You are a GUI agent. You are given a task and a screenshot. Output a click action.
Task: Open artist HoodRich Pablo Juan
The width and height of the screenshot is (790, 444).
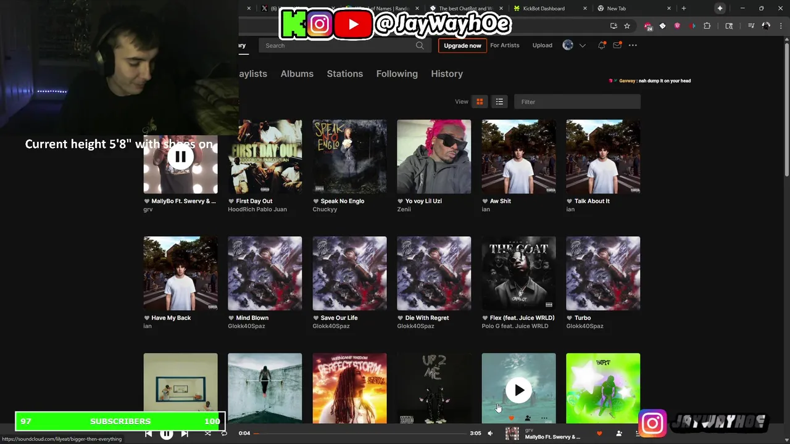[x=257, y=209]
